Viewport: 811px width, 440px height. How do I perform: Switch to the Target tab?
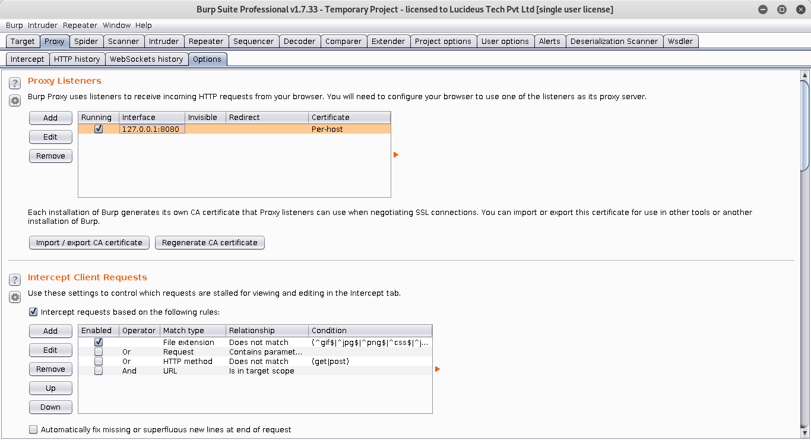[x=23, y=42]
